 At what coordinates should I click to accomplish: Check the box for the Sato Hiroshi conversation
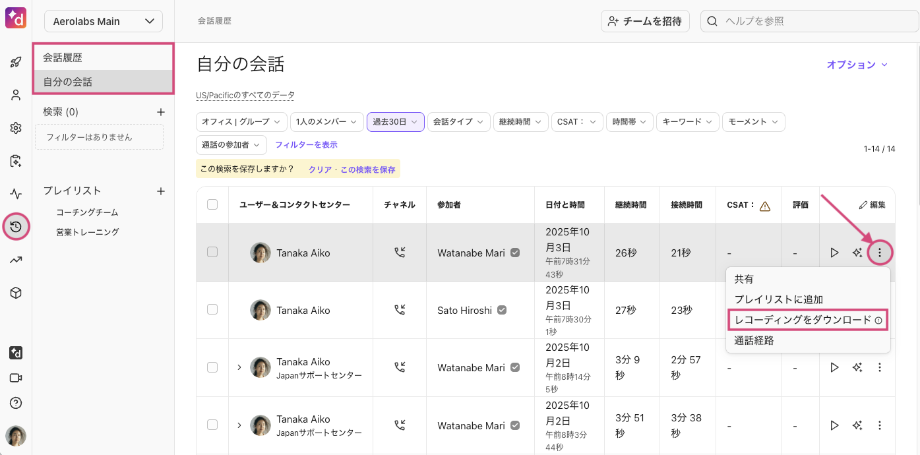click(x=212, y=309)
